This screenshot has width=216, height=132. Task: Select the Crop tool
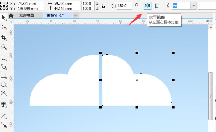(3, 37)
